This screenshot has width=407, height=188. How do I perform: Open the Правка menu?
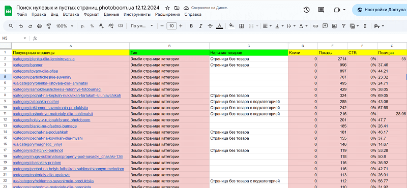[x=39, y=15]
